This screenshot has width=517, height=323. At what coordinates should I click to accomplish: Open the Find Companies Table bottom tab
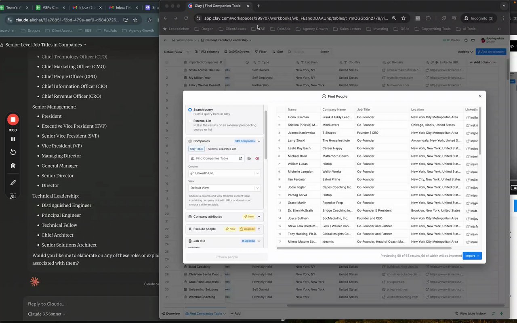[x=206, y=314]
